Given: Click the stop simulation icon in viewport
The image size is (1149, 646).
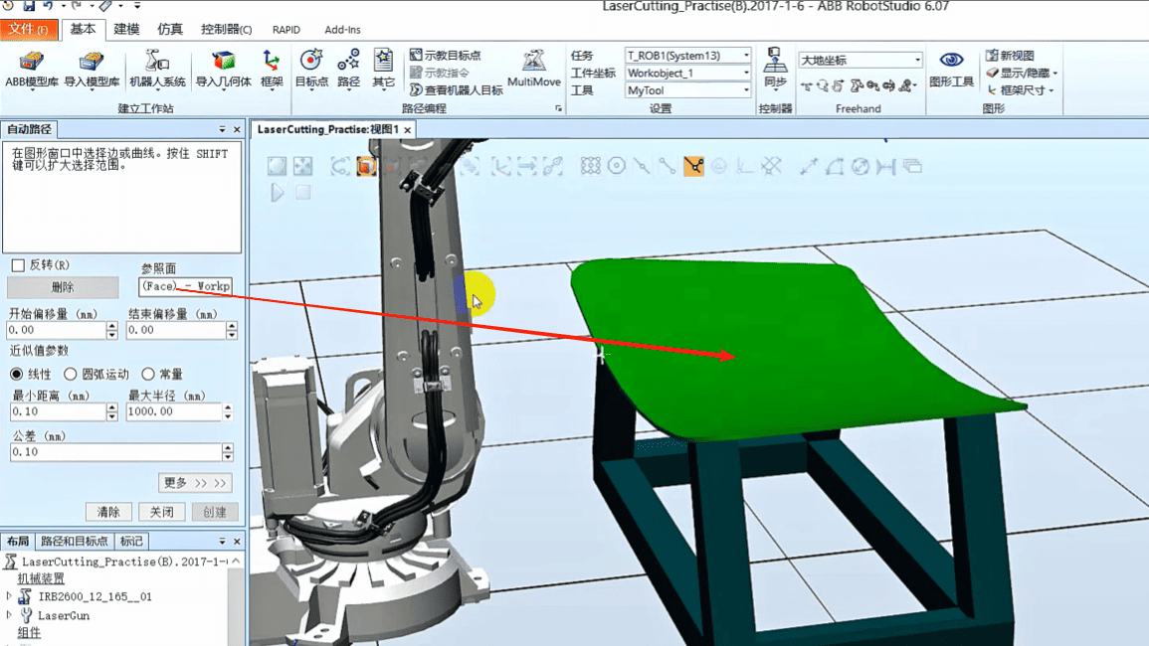Looking at the screenshot, I should tap(302, 193).
